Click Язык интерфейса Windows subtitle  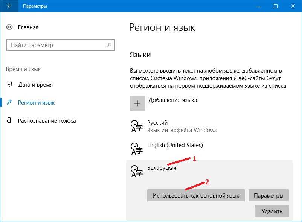click(x=182, y=130)
